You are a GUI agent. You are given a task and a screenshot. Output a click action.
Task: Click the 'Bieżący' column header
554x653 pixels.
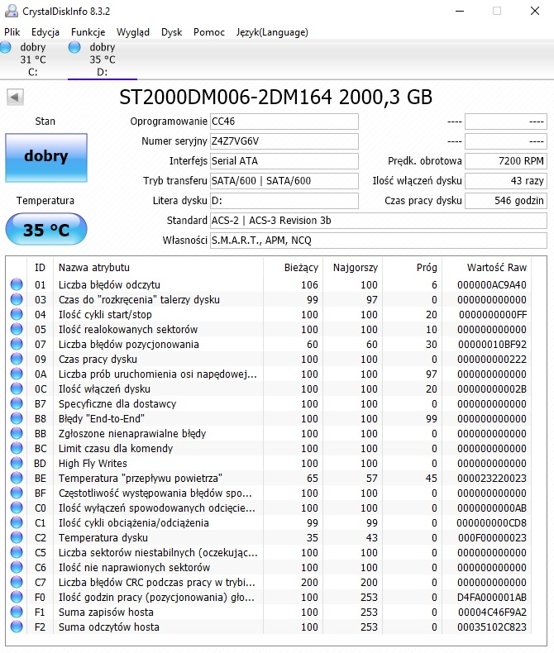pos(294,267)
